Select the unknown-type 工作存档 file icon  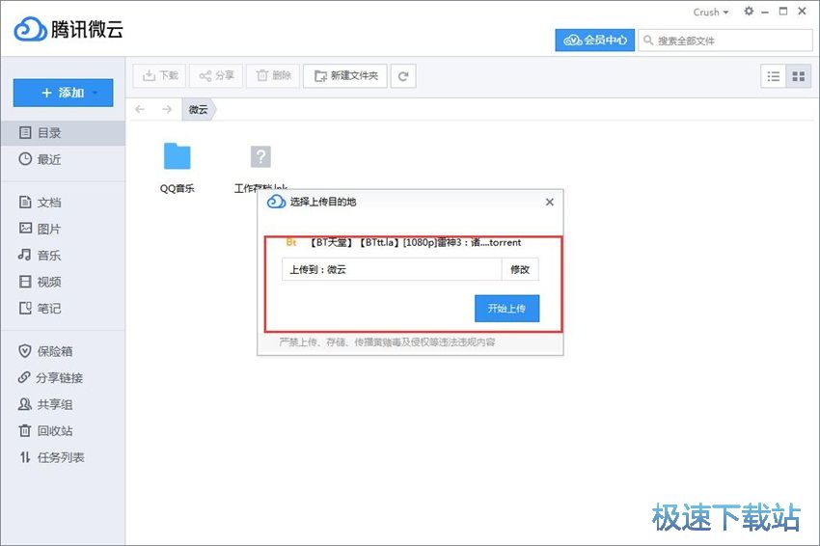[260, 156]
